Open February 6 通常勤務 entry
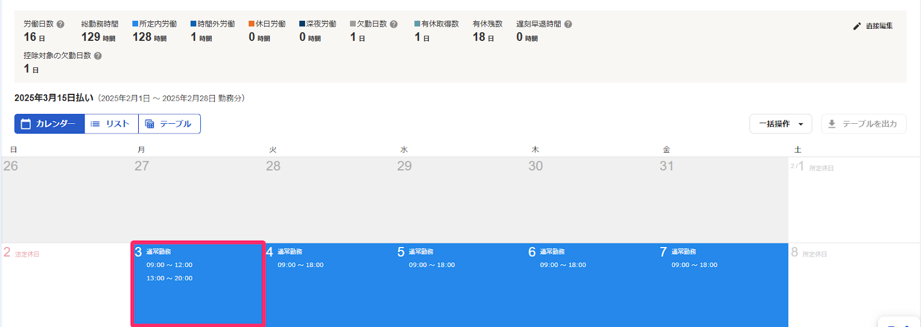This screenshot has height=327, width=921. coord(592,285)
